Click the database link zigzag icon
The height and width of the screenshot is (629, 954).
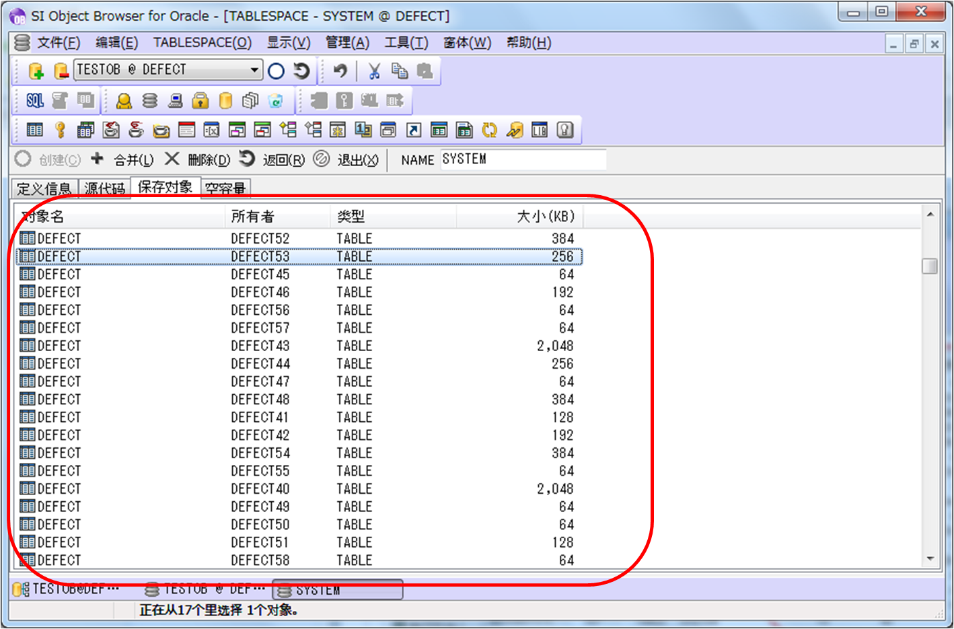point(515,130)
